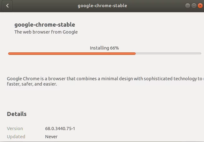
Task: Go back using the header arrow button
Action: pyautogui.click(x=7, y=6)
